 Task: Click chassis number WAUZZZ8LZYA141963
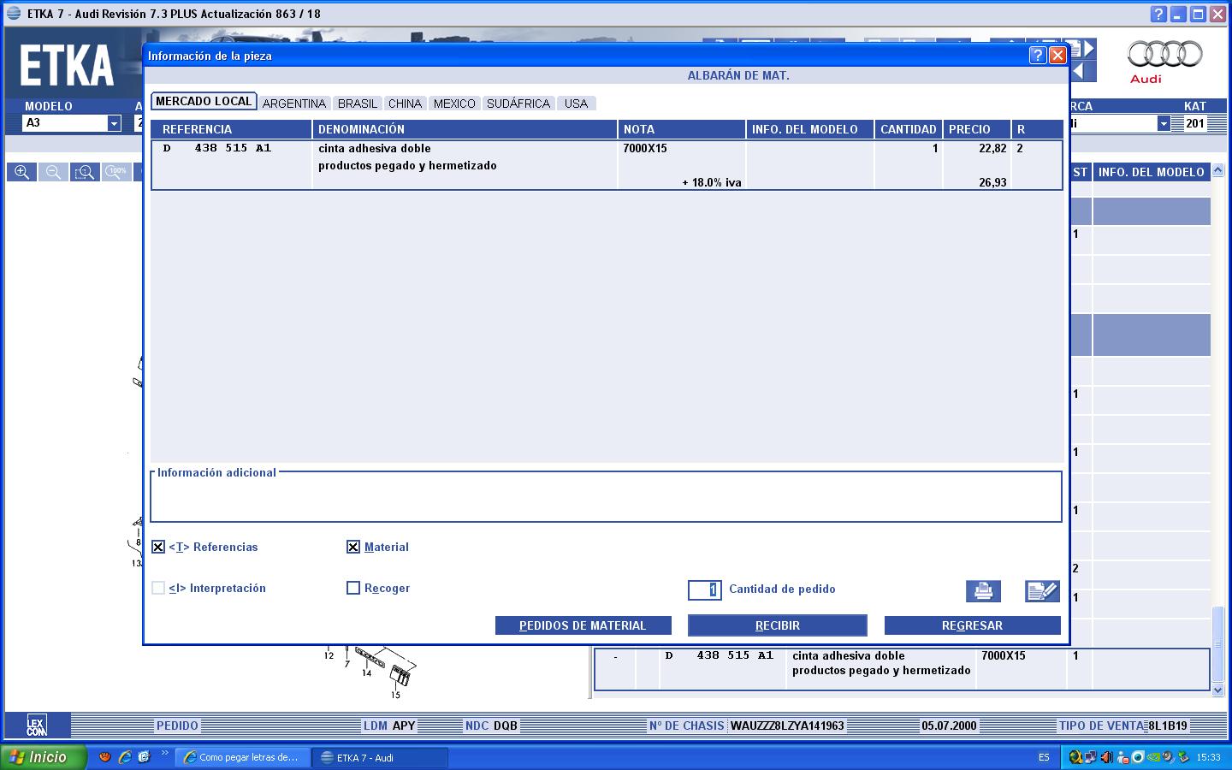tap(787, 726)
